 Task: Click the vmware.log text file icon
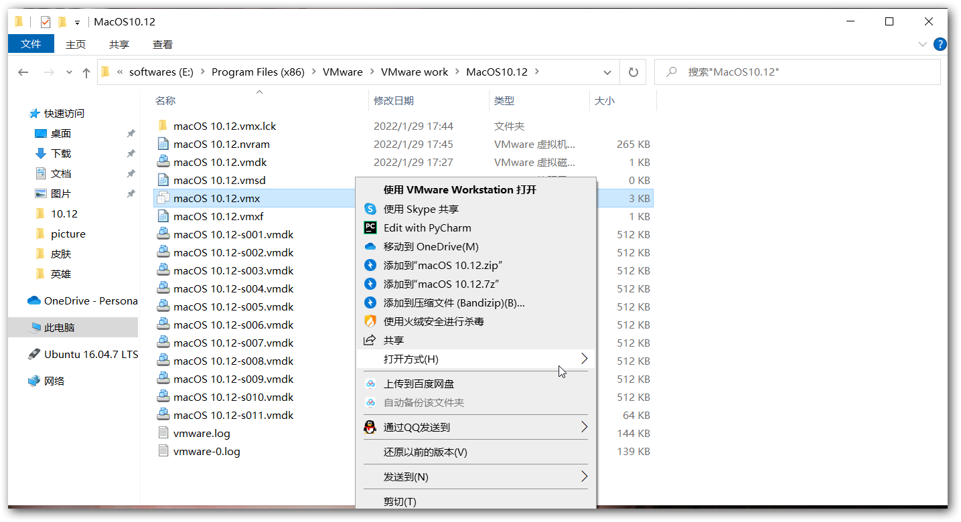click(163, 433)
